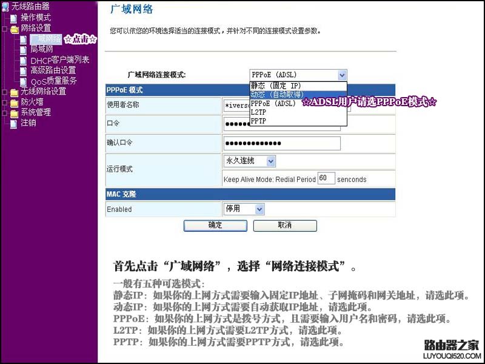485x364 pixels.
Task: Open the MAC克隆 Enabled dropdown showing 停用
Action: pos(244,209)
